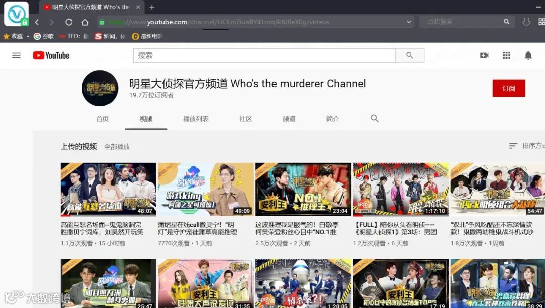Click the 全部播放 play all link
Viewport: 545px width, 308px height.
click(x=117, y=147)
